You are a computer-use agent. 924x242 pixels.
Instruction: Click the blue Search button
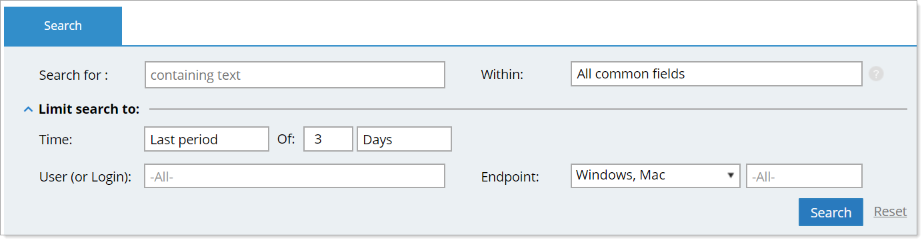(831, 212)
